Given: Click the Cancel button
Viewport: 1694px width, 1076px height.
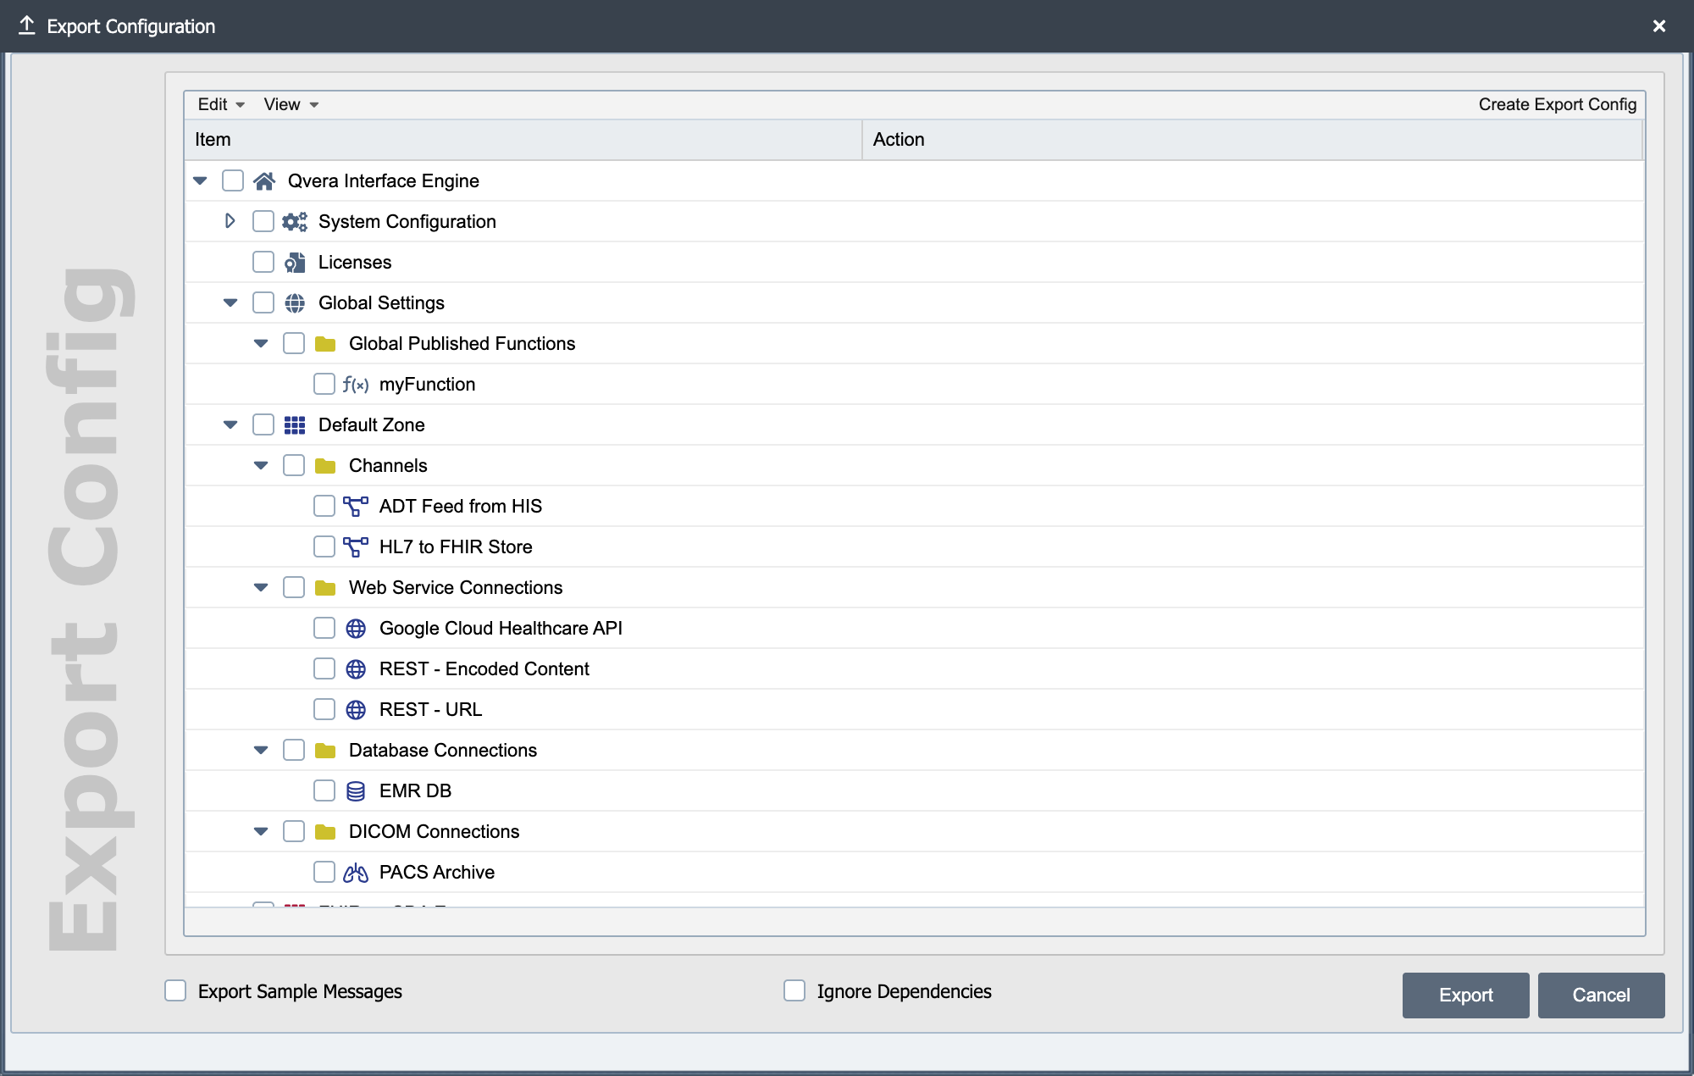Looking at the screenshot, I should [x=1601, y=995].
